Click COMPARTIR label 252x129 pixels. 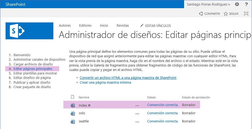[212, 14]
